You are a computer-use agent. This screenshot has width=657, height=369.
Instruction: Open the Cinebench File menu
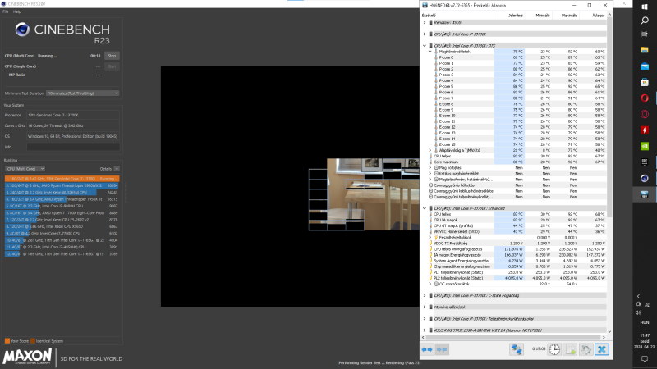coord(6,11)
